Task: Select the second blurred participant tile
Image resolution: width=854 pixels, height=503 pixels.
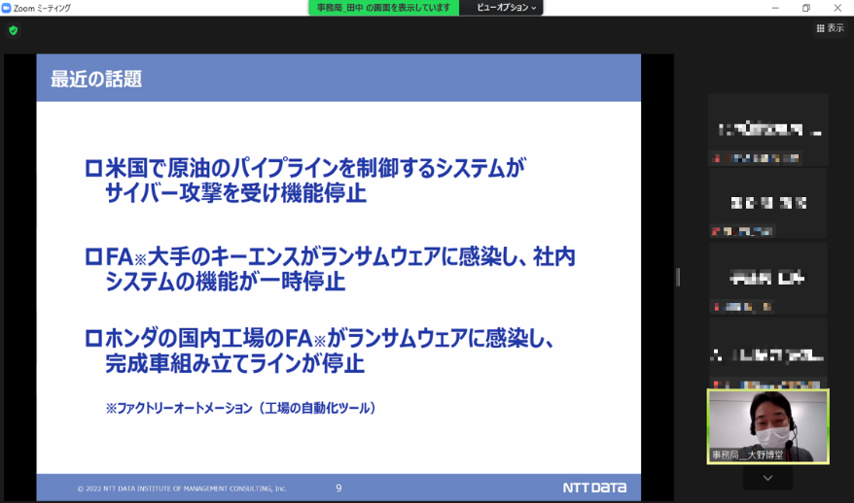Action: (x=767, y=204)
